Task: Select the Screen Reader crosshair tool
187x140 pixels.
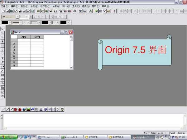Action: [2, 41]
